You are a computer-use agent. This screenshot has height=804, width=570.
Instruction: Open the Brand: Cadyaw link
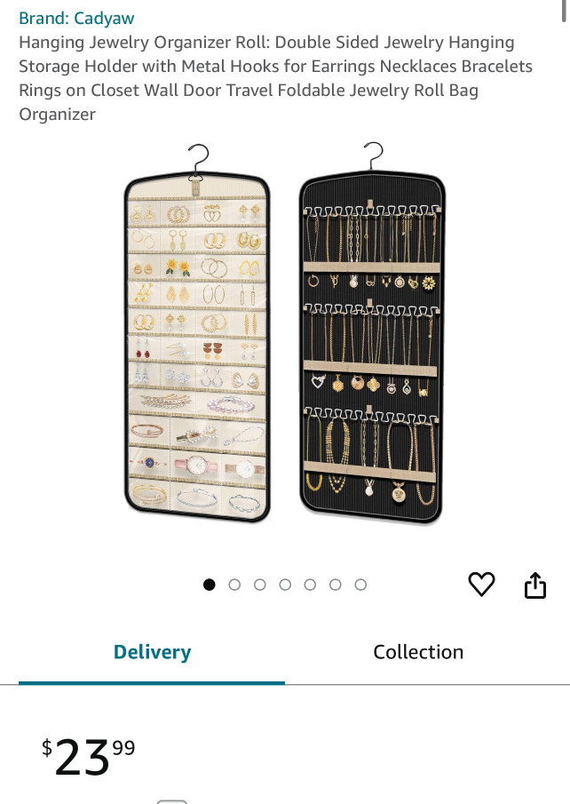point(76,18)
